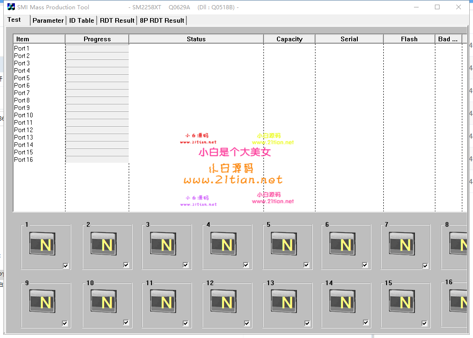Disable the port 11 checkbox
The image size is (473, 338).
tap(186, 323)
